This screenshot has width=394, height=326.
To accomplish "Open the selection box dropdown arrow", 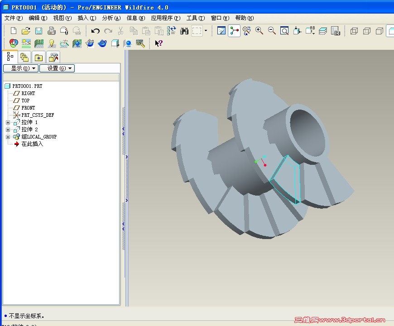I will point(206,31).
